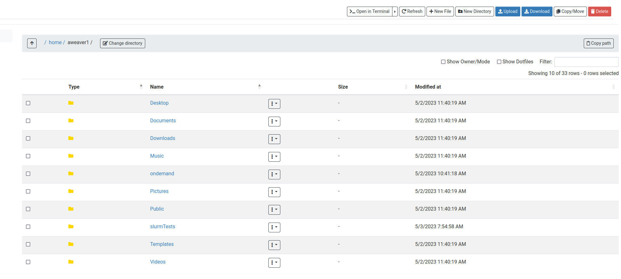Open the Downloads folder link
The width and height of the screenshot is (621, 279).
[x=163, y=138]
